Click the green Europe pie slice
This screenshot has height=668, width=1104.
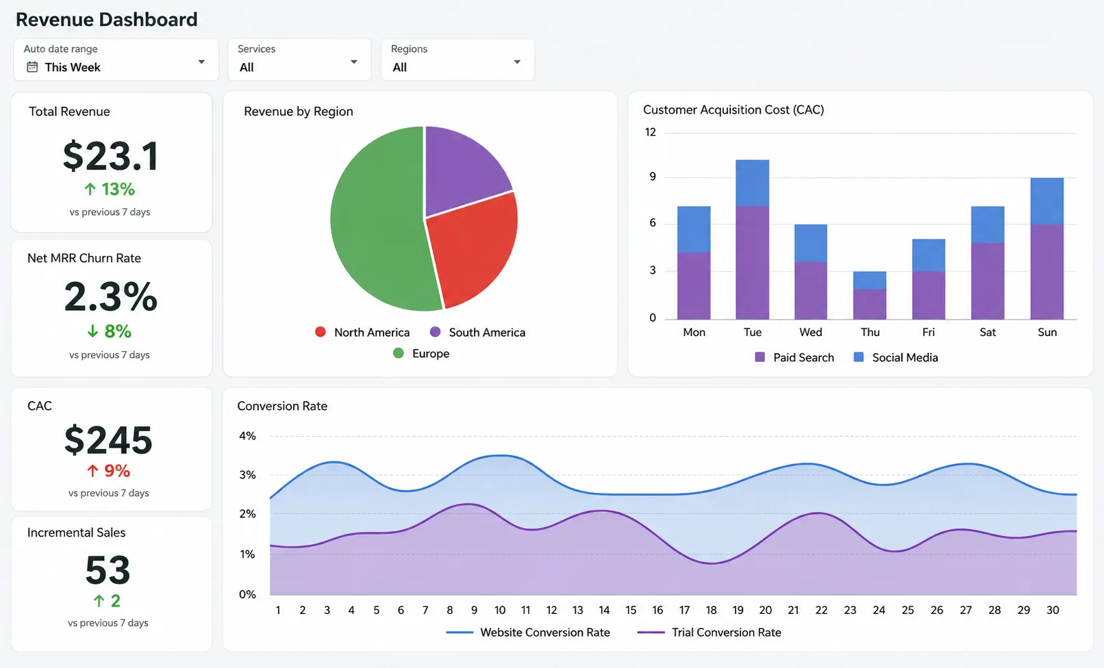(x=377, y=219)
